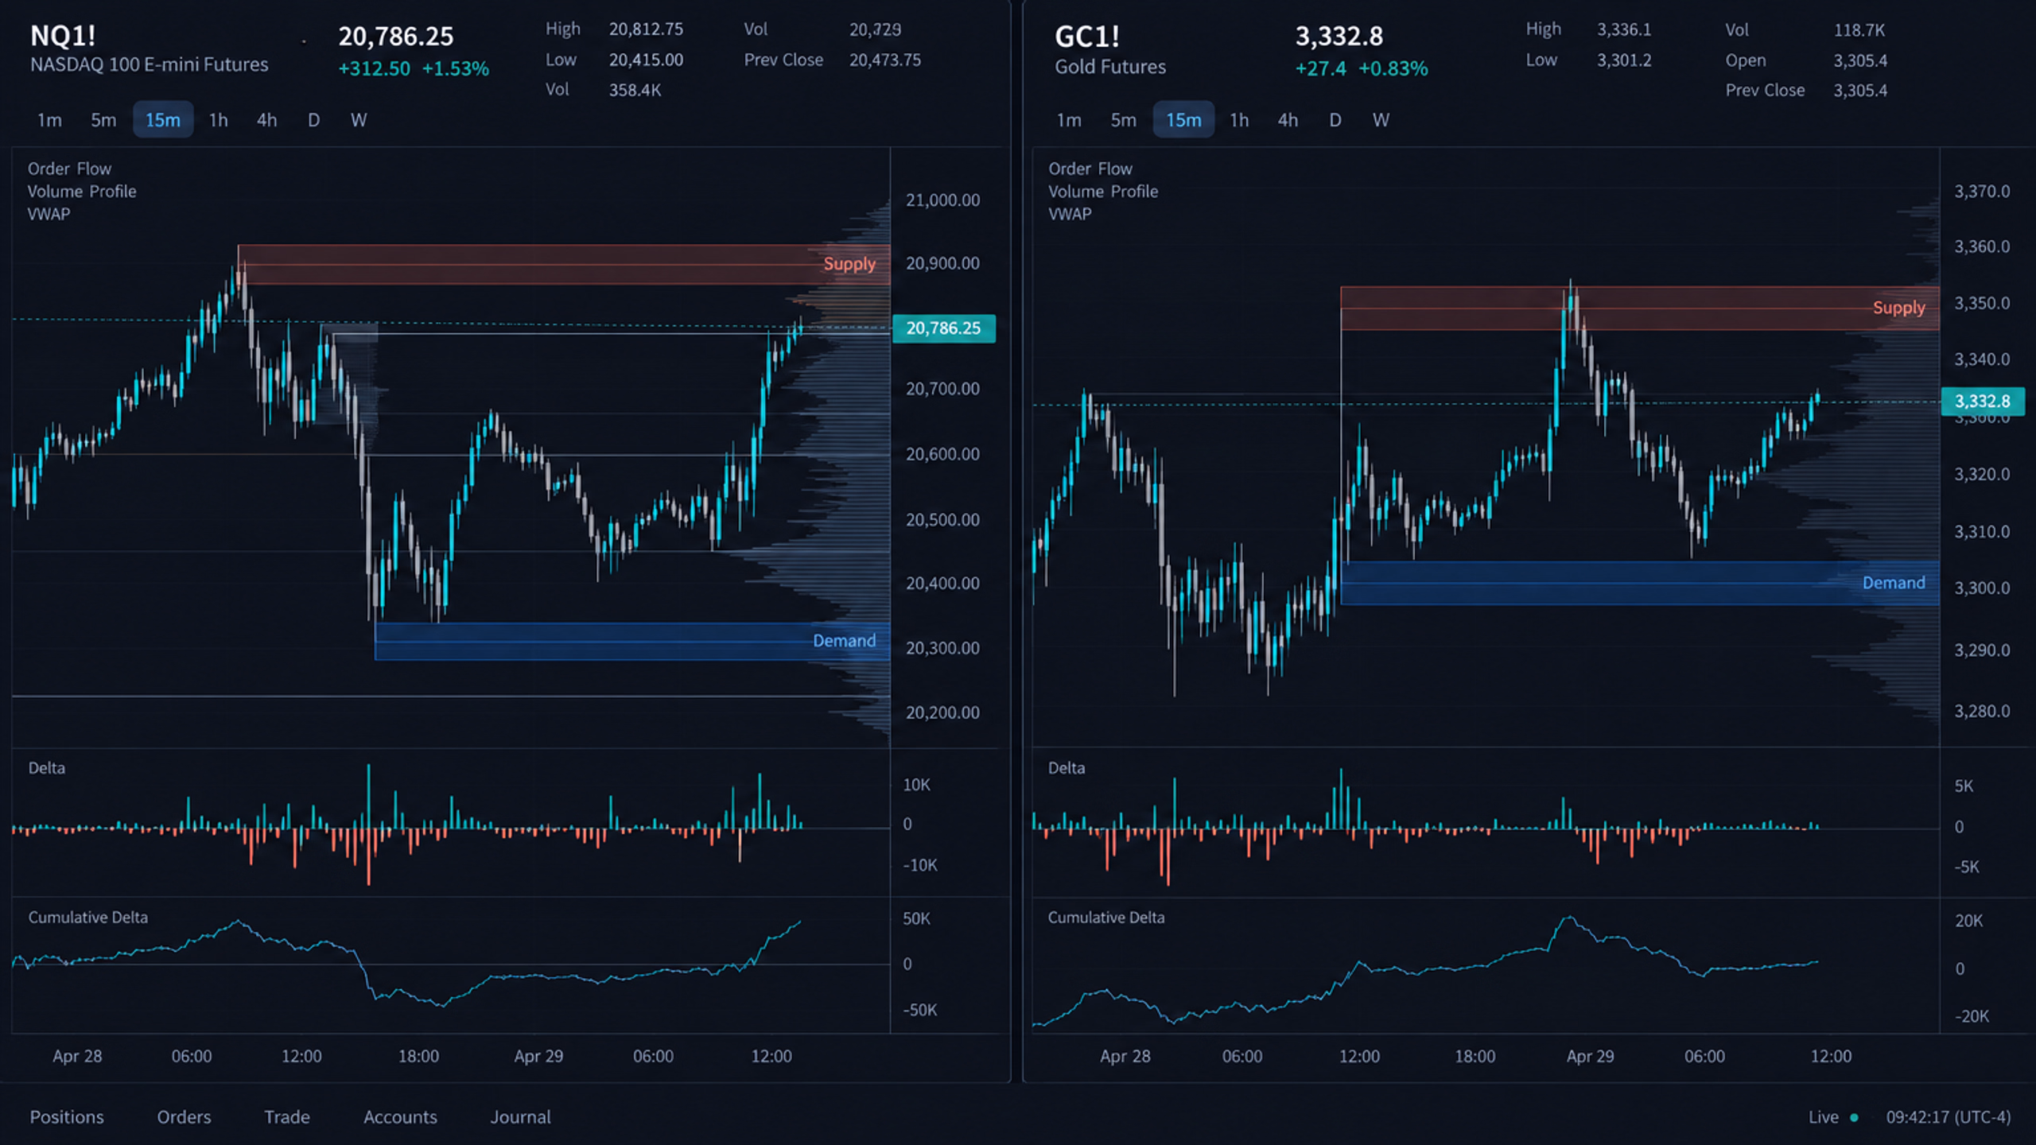Choose weekly W timeframe on NQ1! chart
The width and height of the screenshot is (2036, 1145).
coord(359,120)
